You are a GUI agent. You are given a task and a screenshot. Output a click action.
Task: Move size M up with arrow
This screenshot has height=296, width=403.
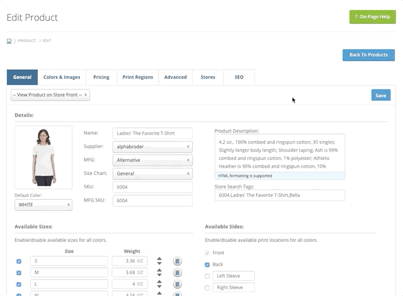click(159, 270)
